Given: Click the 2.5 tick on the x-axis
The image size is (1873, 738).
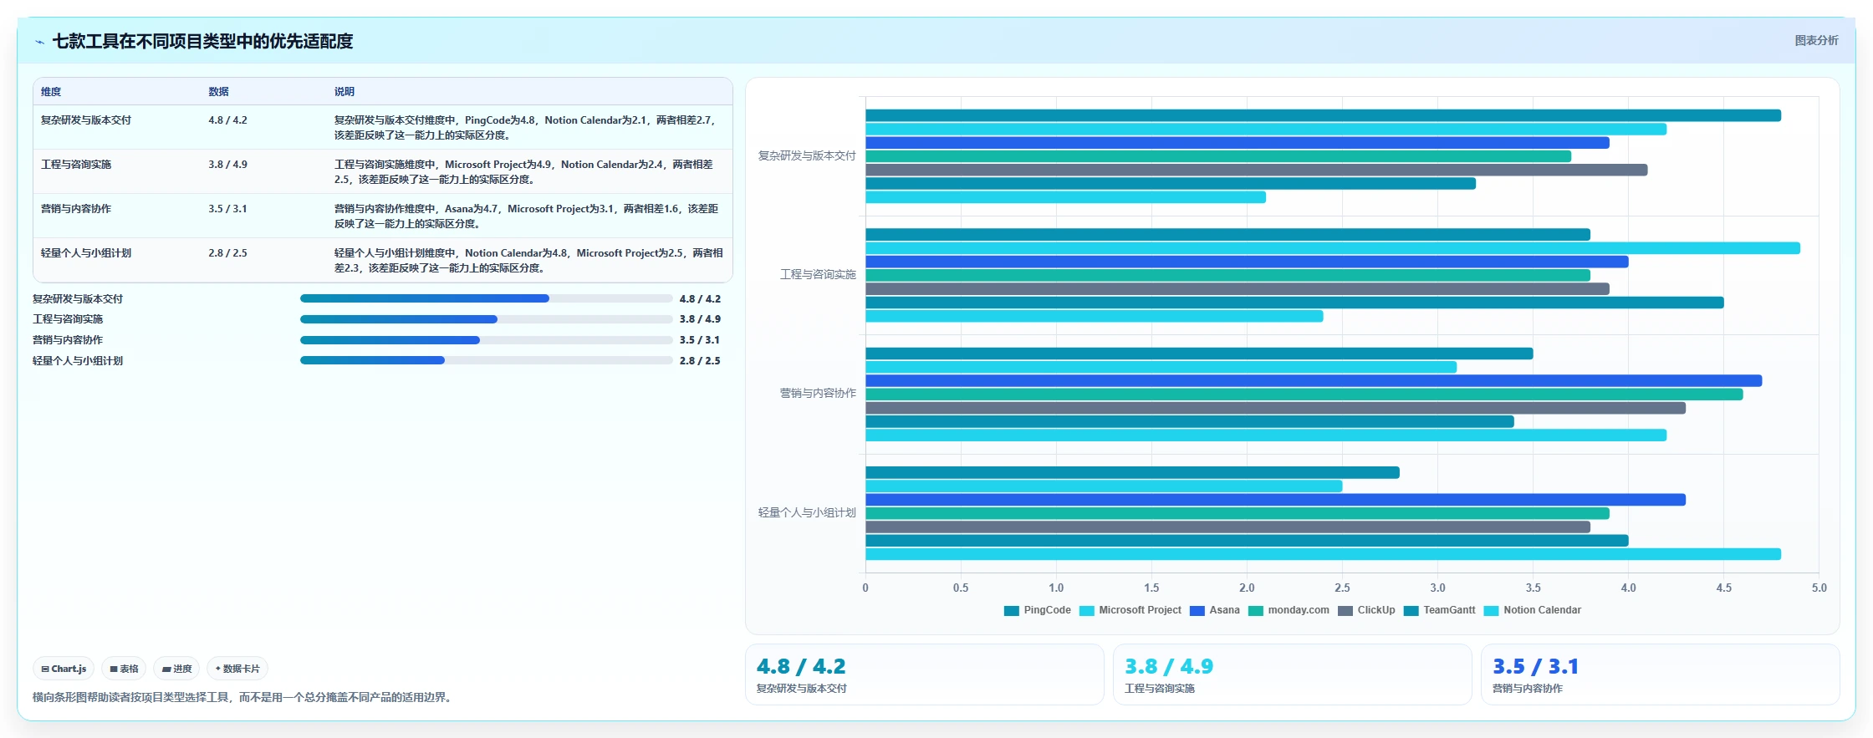Looking at the screenshot, I should tap(1342, 588).
